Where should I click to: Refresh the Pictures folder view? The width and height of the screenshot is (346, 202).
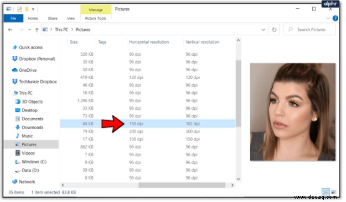pos(274,29)
